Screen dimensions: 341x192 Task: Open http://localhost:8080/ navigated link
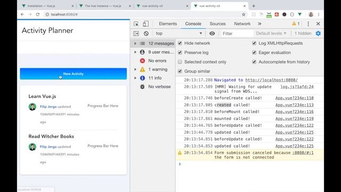(271, 80)
